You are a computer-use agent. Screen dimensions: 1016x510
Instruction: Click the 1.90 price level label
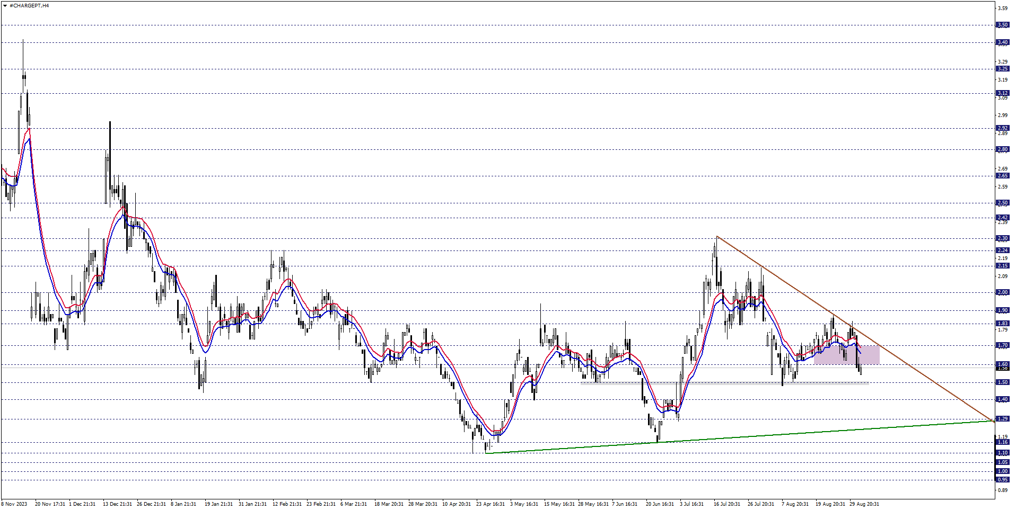1002,310
